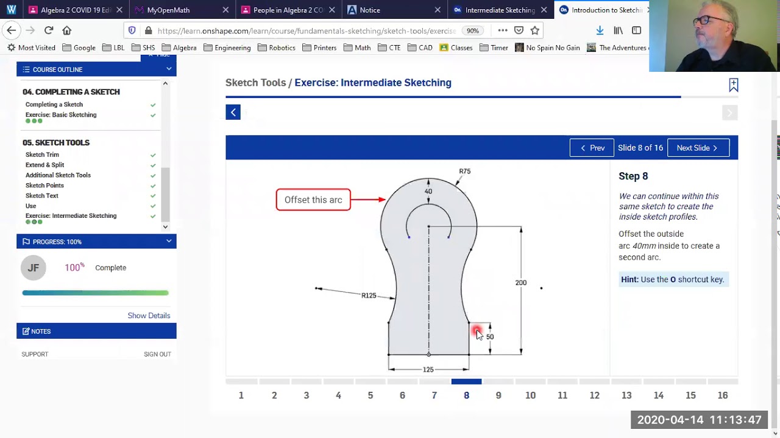Open the pocket save icon

point(519,30)
